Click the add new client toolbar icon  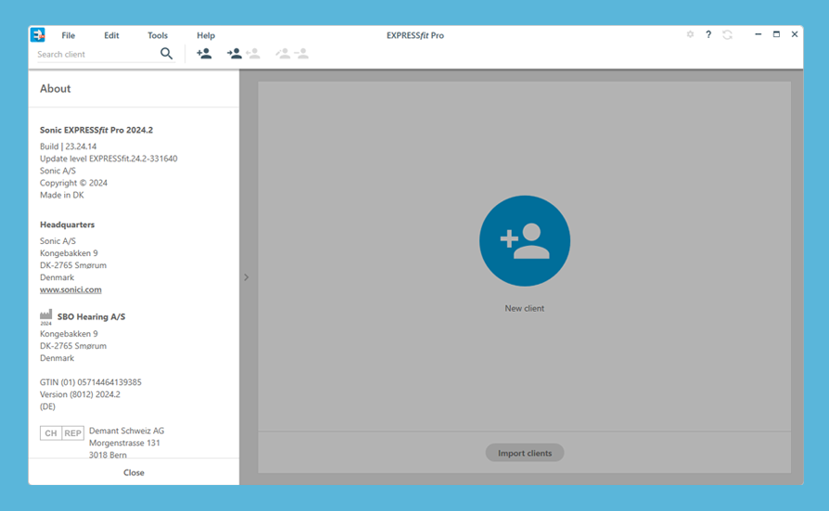pyautogui.click(x=204, y=54)
